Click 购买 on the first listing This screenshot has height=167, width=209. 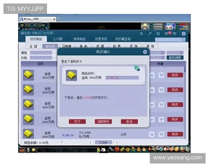click(175, 75)
